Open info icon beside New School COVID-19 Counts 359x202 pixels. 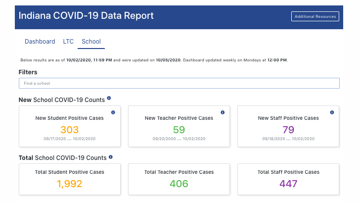[109, 98]
